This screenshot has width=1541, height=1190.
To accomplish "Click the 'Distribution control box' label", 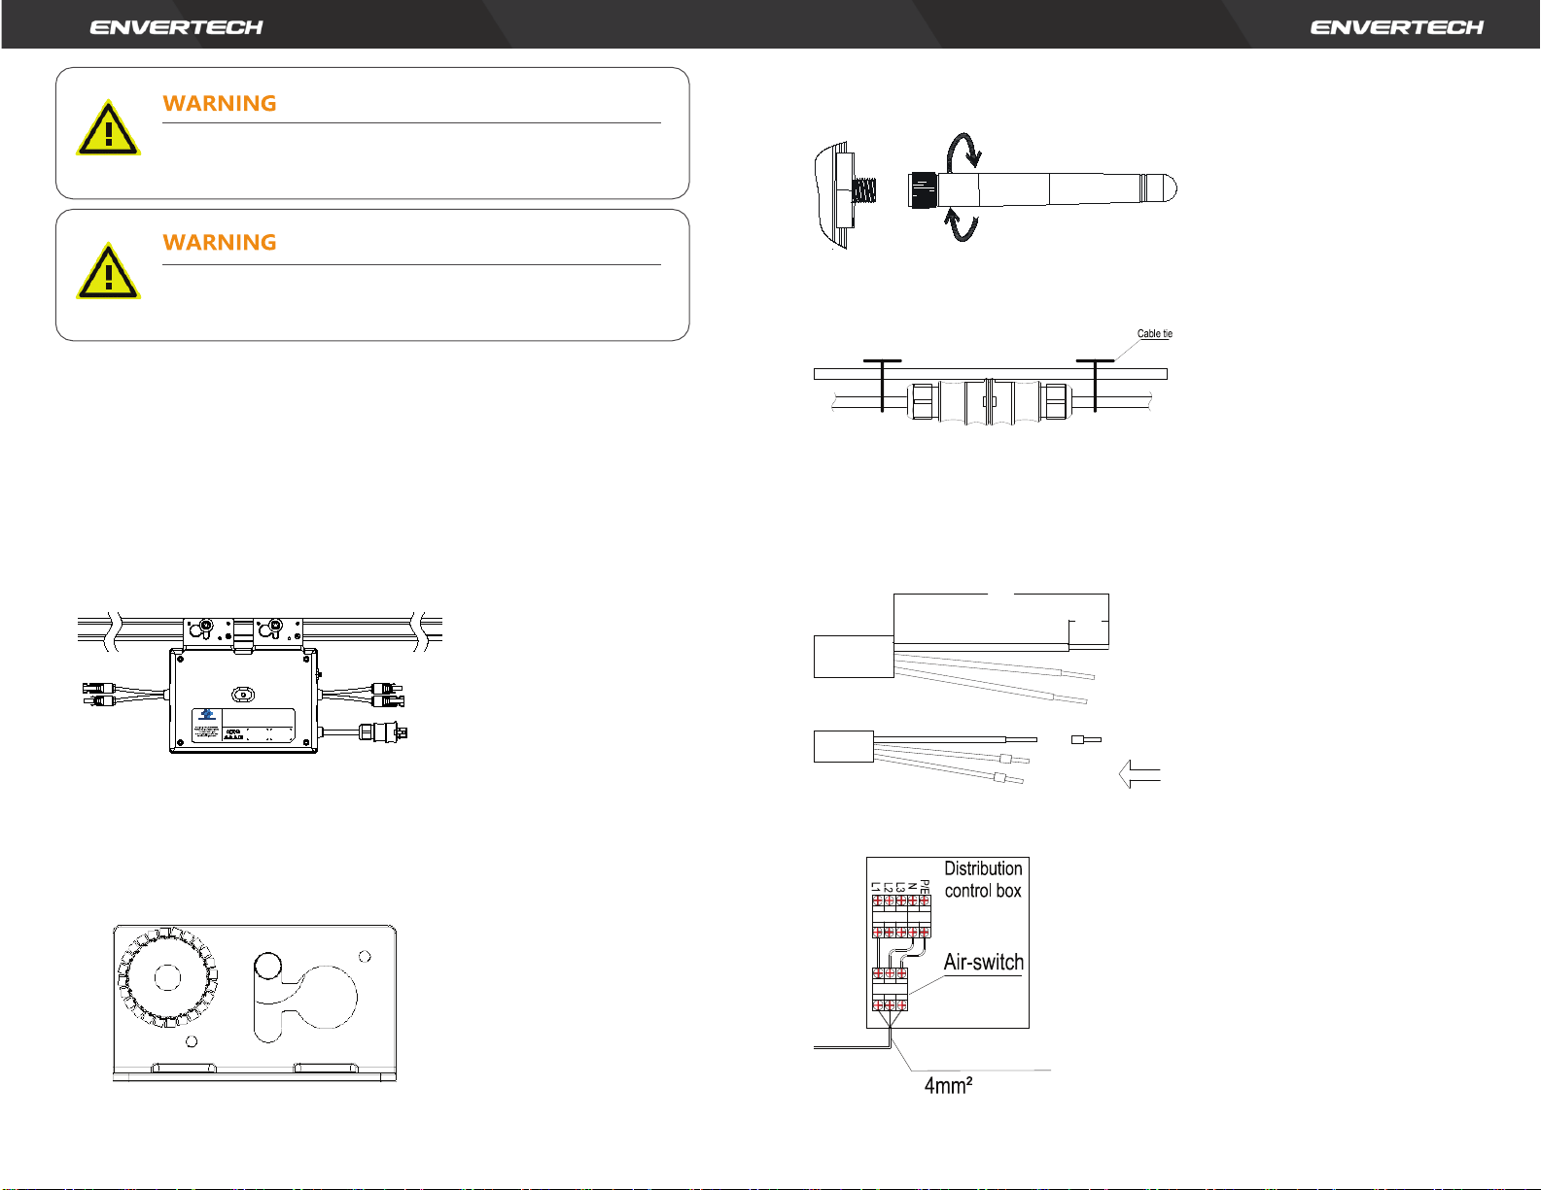I will pyautogui.click(x=983, y=879).
